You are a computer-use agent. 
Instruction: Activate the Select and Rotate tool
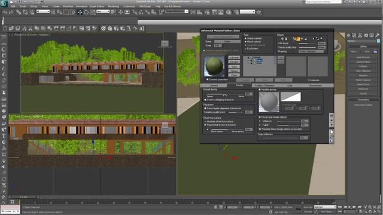pyautogui.click(x=86, y=12)
